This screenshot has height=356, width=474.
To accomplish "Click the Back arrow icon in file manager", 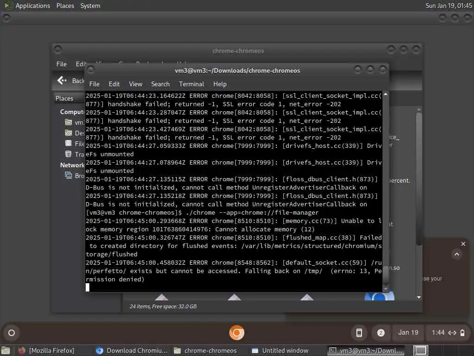I will pos(62,81).
